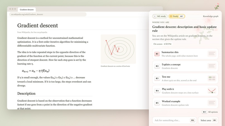The image size is (225, 126).
Task: Select the Gradient descent browser tab
Action: click(27, 9)
